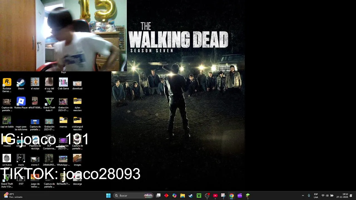The height and width of the screenshot is (200, 356).
Task: Open the Windows Start menu
Action: click(x=108, y=196)
